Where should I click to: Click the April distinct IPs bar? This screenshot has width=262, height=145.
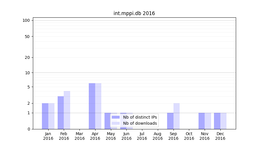[92, 106]
